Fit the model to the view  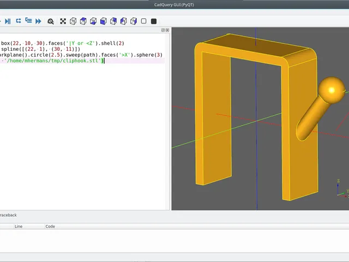pyautogui.click(x=63, y=21)
